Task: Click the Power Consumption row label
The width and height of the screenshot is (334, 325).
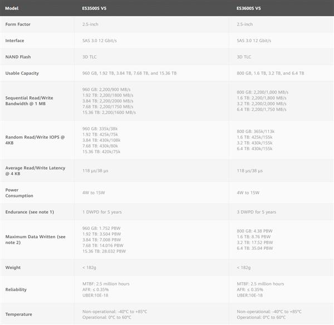Action: (19, 193)
